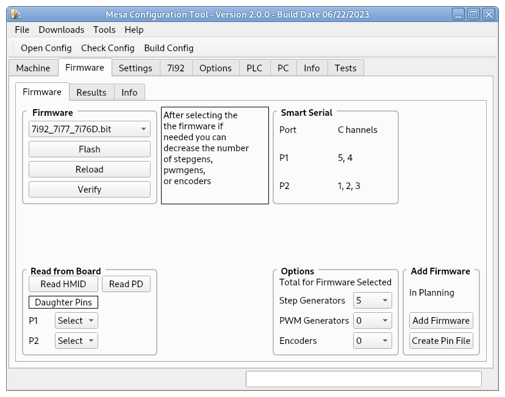Select the top-level Firmware tab
Image resolution: width=505 pixels, height=397 pixels.
pyautogui.click(x=85, y=67)
